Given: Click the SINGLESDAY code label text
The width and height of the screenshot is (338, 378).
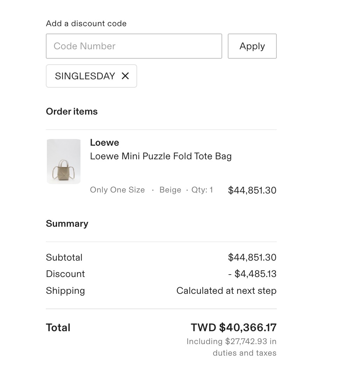Looking at the screenshot, I should click(85, 76).
